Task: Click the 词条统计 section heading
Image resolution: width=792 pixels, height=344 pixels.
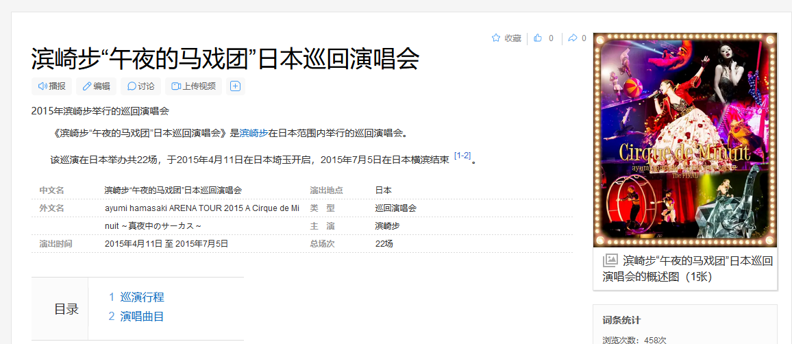Action: (622, 320)
